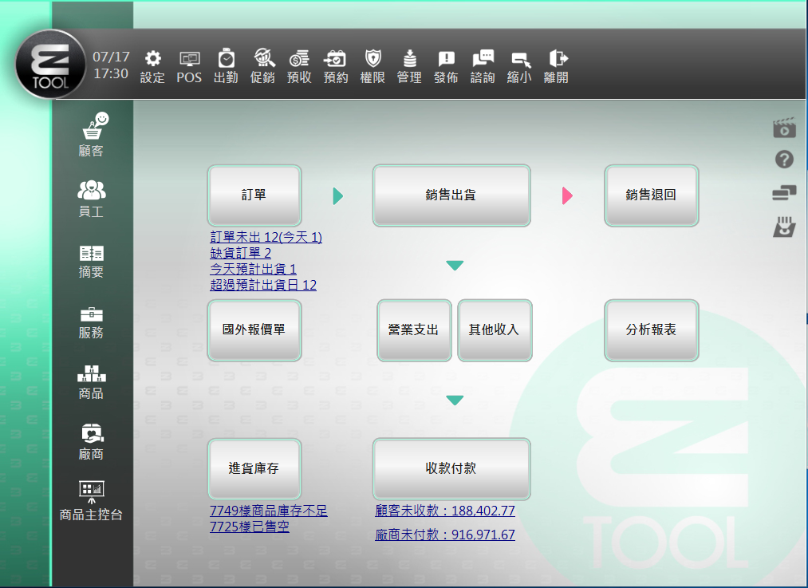
Task: Open the 設定 settings gear icon
Action: [x=152, y=66]
